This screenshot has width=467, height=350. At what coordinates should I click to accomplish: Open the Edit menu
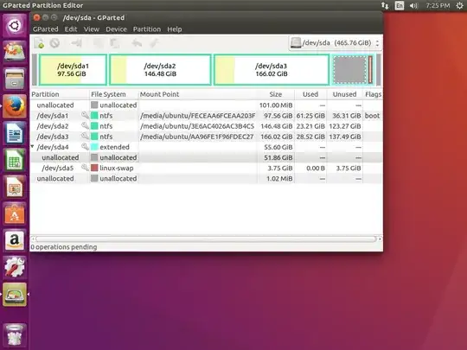71,29
